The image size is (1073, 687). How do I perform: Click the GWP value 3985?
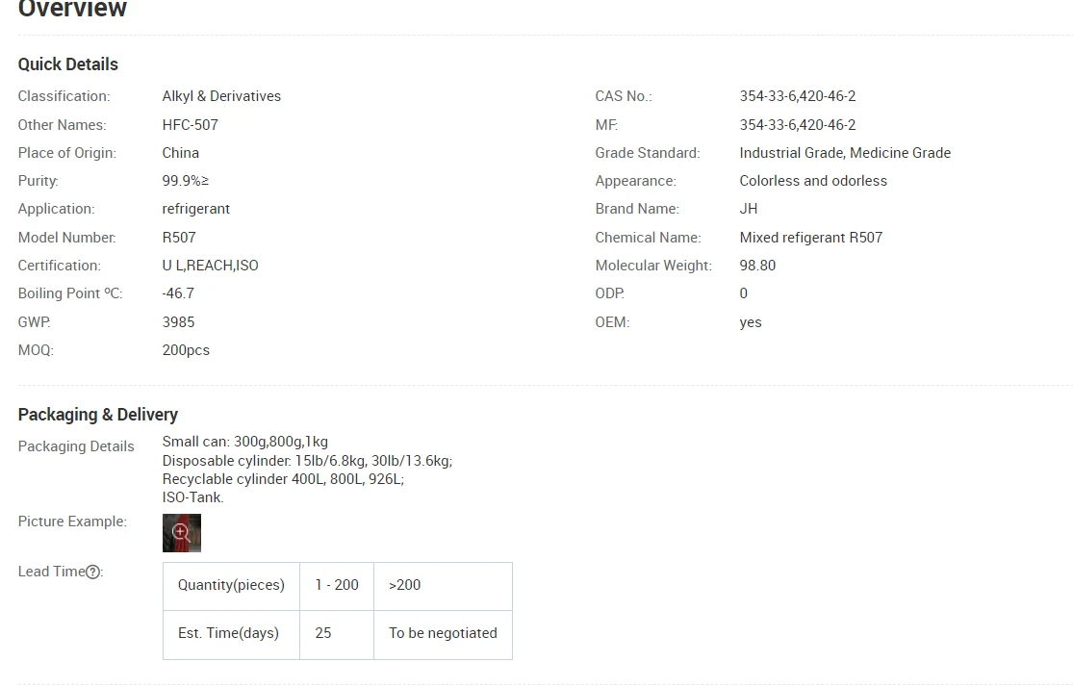tap(179, 322)
